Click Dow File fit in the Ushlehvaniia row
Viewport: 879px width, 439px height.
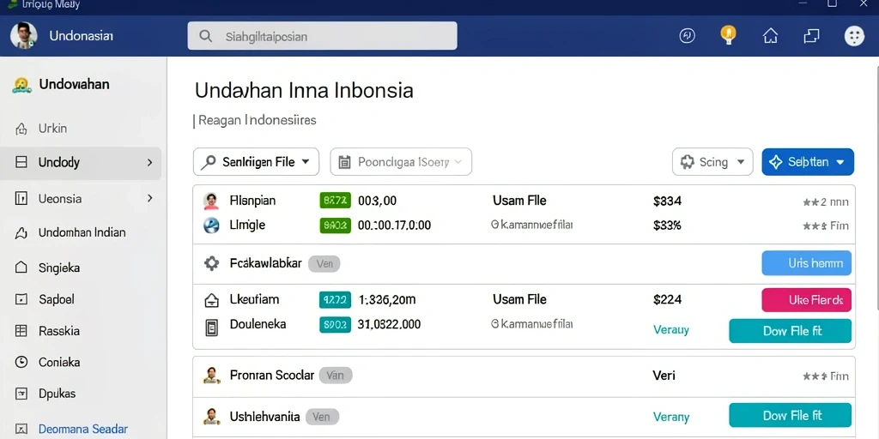[791, 416]
